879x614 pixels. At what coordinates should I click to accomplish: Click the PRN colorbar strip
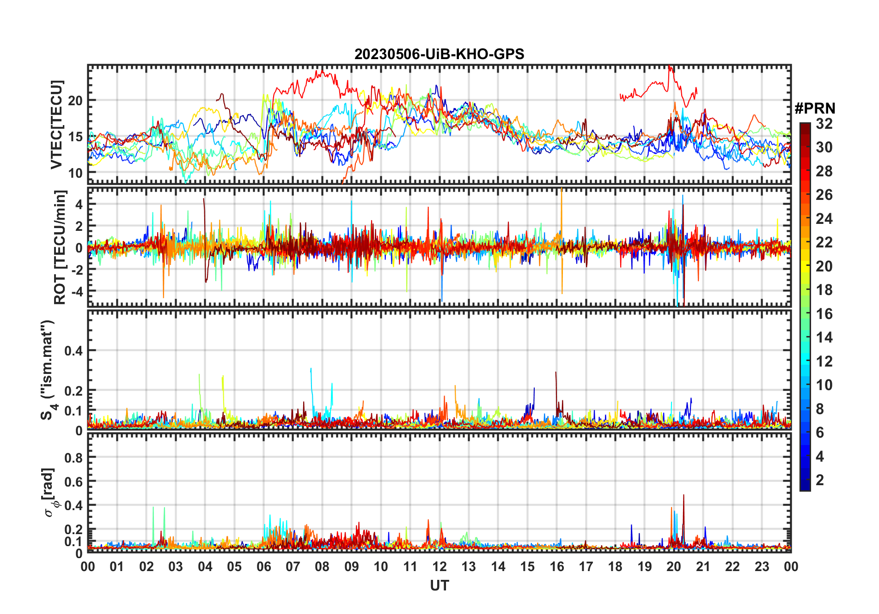[805, 307]
